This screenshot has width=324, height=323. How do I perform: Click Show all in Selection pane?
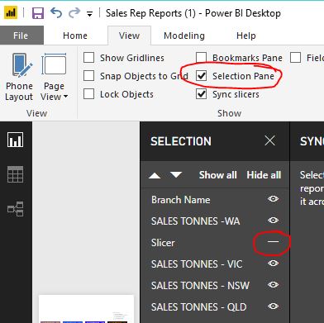217,175
